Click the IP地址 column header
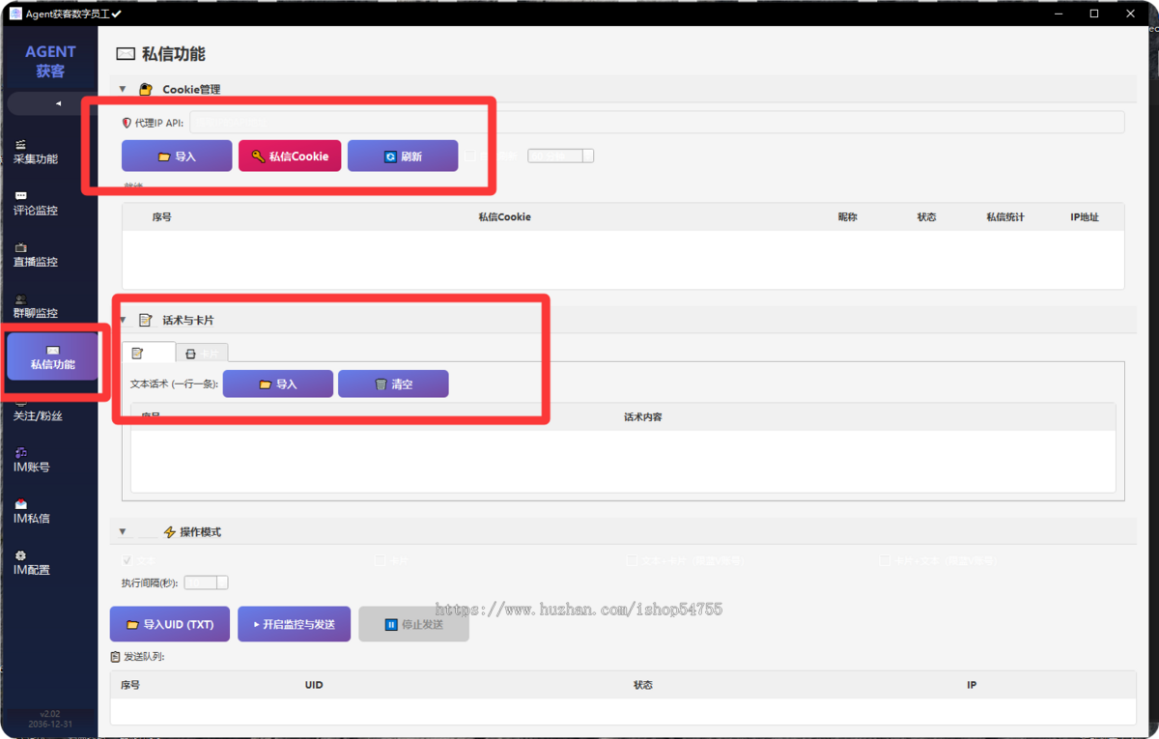 coord(1085,217)
